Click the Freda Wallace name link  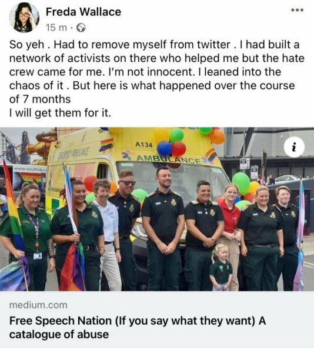[x=83, y=12]
